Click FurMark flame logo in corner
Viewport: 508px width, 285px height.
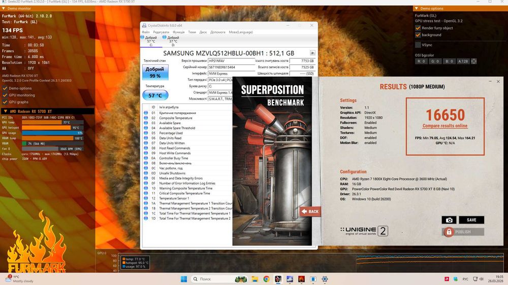tap(37, 242)
